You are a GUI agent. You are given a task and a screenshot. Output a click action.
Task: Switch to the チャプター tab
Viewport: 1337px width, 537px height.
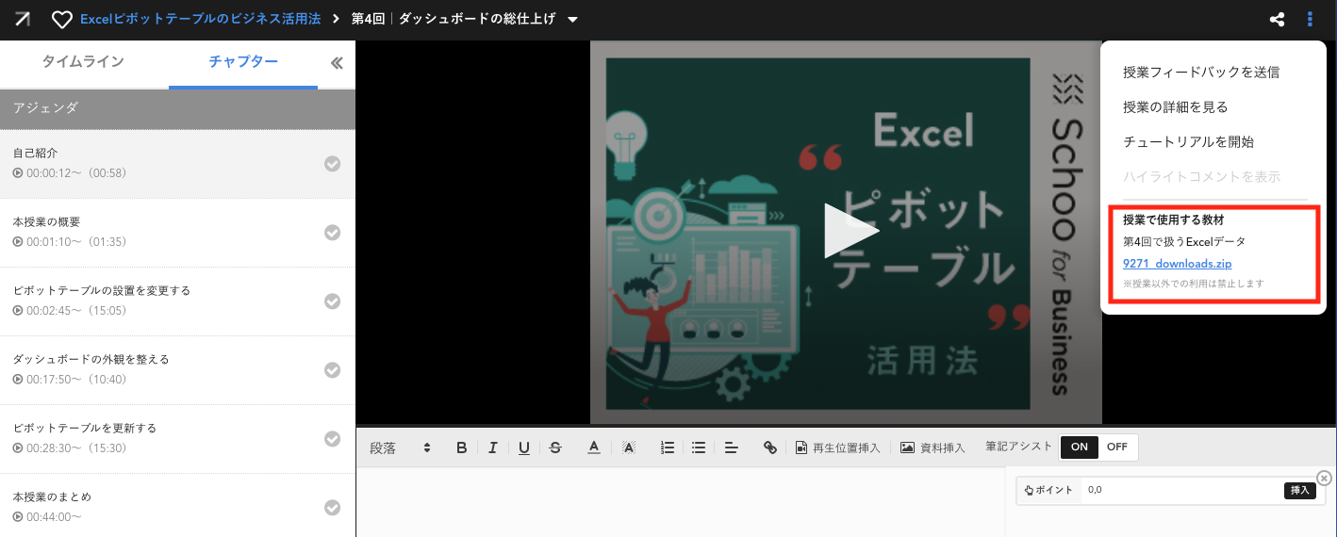click(x=243, y=62)
